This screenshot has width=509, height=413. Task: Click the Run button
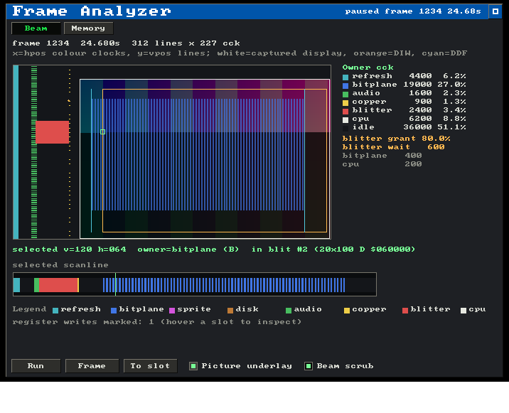pos(36,366)
